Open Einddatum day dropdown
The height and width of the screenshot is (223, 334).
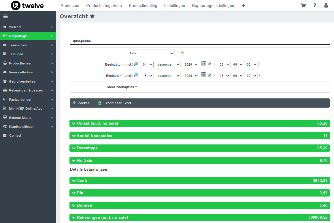pyautogui.click(x=147, y=76)
